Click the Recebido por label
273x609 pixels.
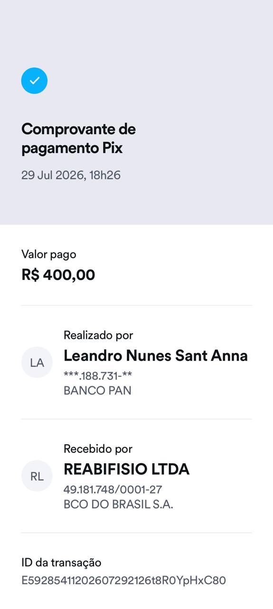pyautogui.click(x=98, y=449)
